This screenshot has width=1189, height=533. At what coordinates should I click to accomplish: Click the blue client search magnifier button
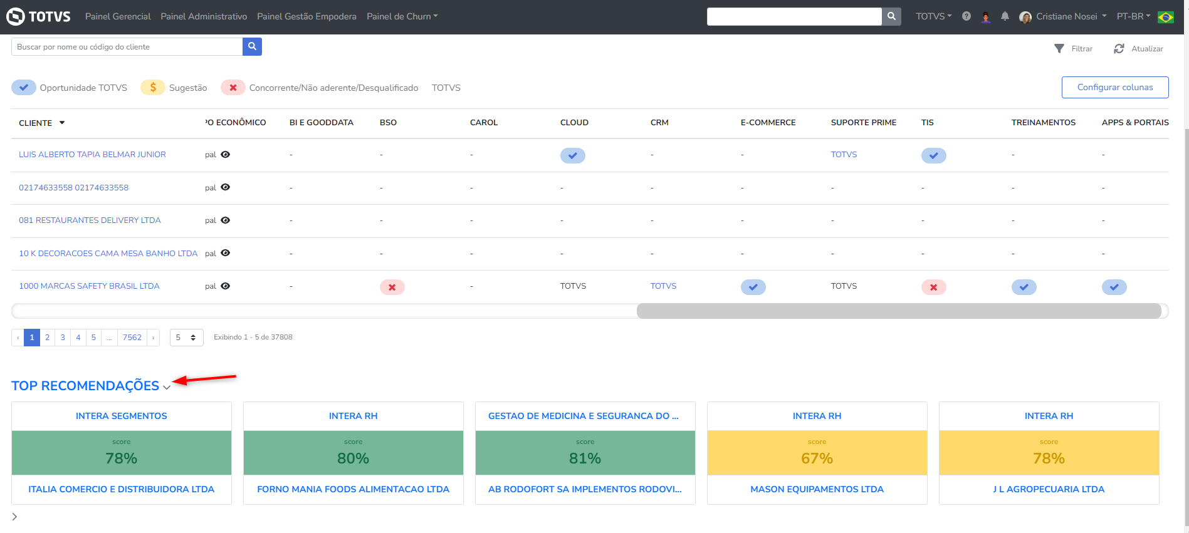pos(252,46)
